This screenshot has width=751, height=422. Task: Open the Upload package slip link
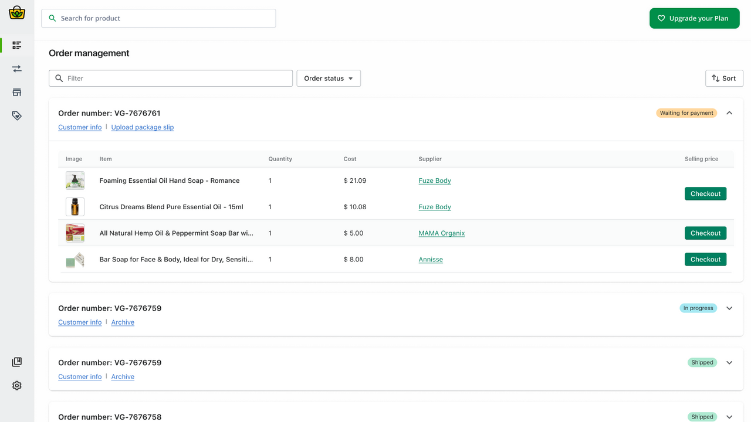tap(143, 127)
